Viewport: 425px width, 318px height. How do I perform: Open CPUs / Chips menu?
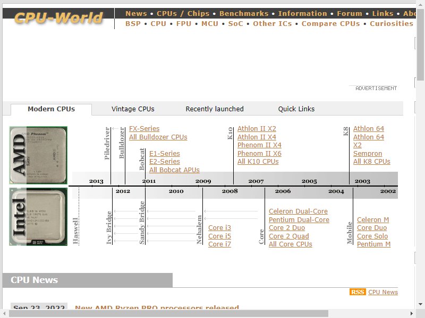point(183,14)
